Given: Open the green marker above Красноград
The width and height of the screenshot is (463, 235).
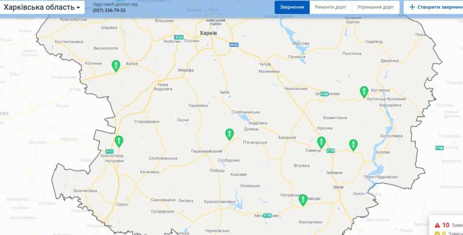Looking at the screenshot, I should 119,141.
